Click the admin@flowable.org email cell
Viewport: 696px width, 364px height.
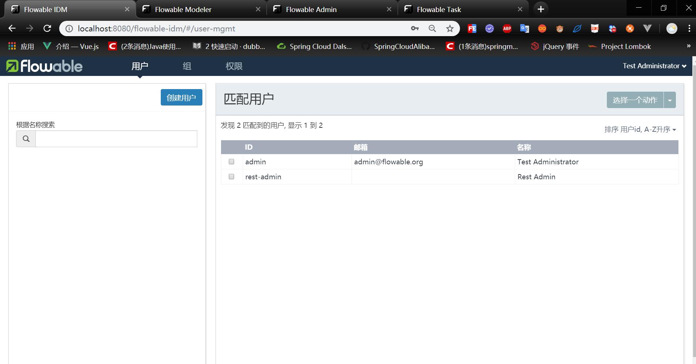[x=433, y=162]
